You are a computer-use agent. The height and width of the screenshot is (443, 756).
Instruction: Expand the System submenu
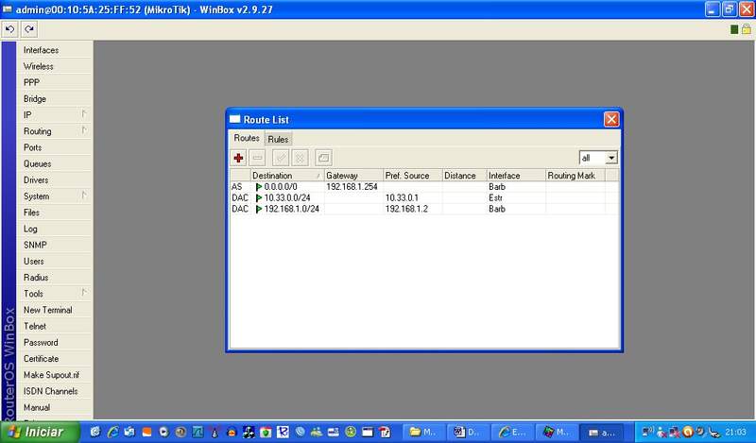[x=54, y=196]
